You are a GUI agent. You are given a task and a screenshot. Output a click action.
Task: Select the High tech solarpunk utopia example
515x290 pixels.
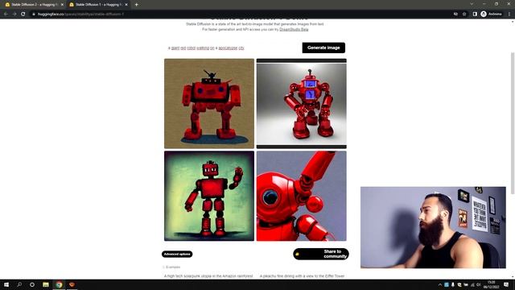208,276
